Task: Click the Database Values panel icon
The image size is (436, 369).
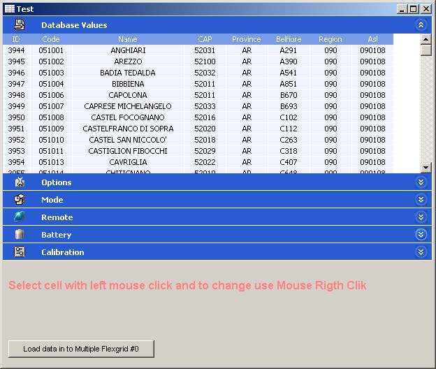Action: click(20, 24)
